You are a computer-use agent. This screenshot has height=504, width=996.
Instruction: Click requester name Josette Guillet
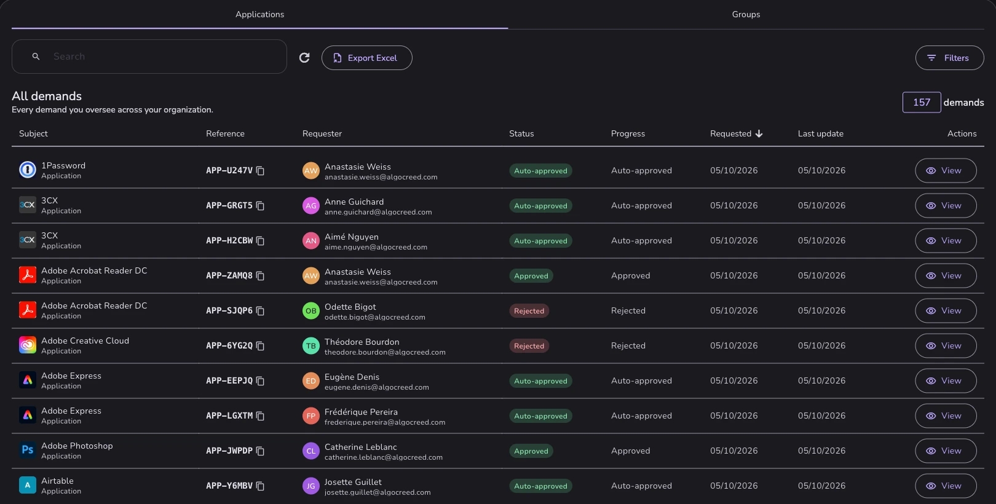(353, 482)
